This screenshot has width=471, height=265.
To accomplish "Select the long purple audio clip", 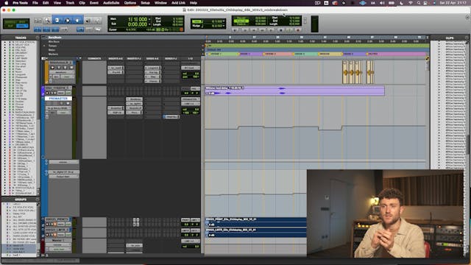I will (x=294, y=91).
